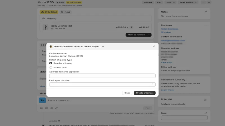The height and width of the screenshot is (126, 225).
Task: Close the fulfillment dialog with the X
Action: (x=154, y=46)
